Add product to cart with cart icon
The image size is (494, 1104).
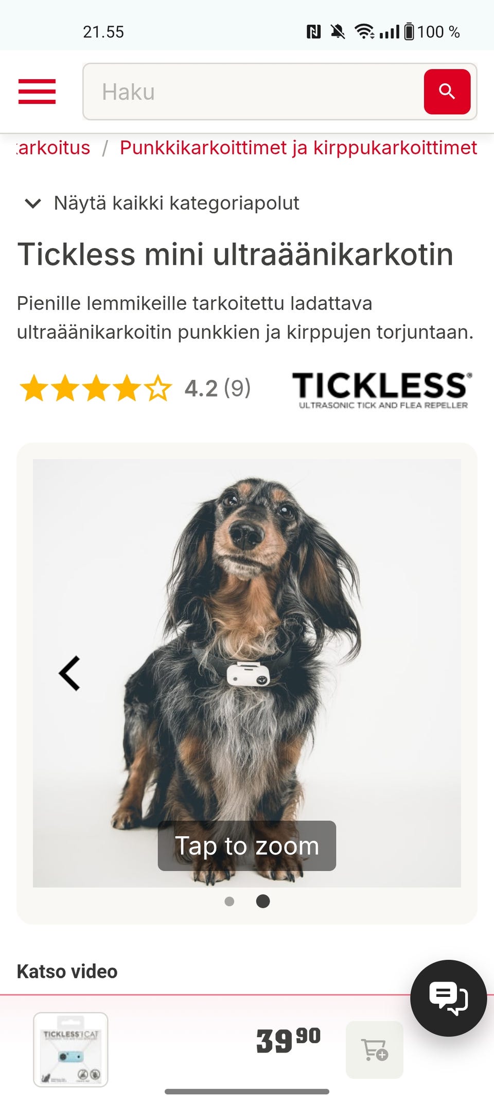click(x=374, y=1050)
